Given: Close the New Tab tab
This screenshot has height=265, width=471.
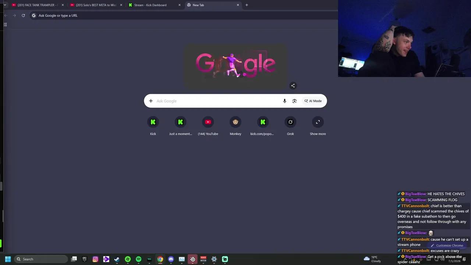Looking at the screenshot, I should tap(238, 5).
